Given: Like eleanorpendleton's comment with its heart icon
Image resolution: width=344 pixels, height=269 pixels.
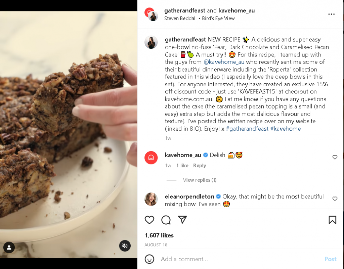Looking at the screenshot, I should [335, 198].
